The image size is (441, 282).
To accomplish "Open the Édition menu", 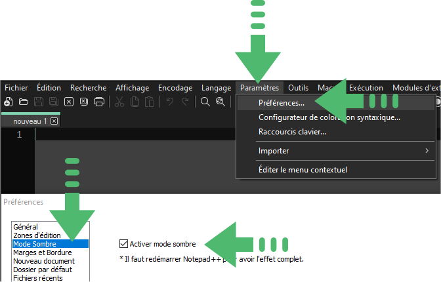I will pos(49,88).
